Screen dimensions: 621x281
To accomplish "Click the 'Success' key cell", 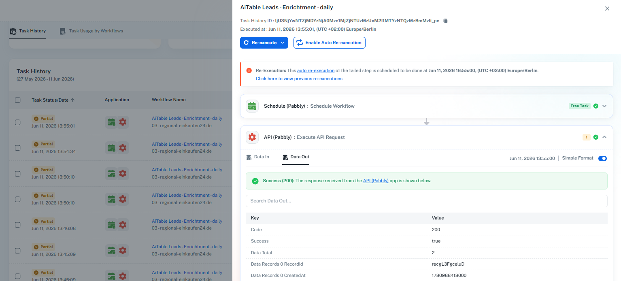I will coord(259,241).
